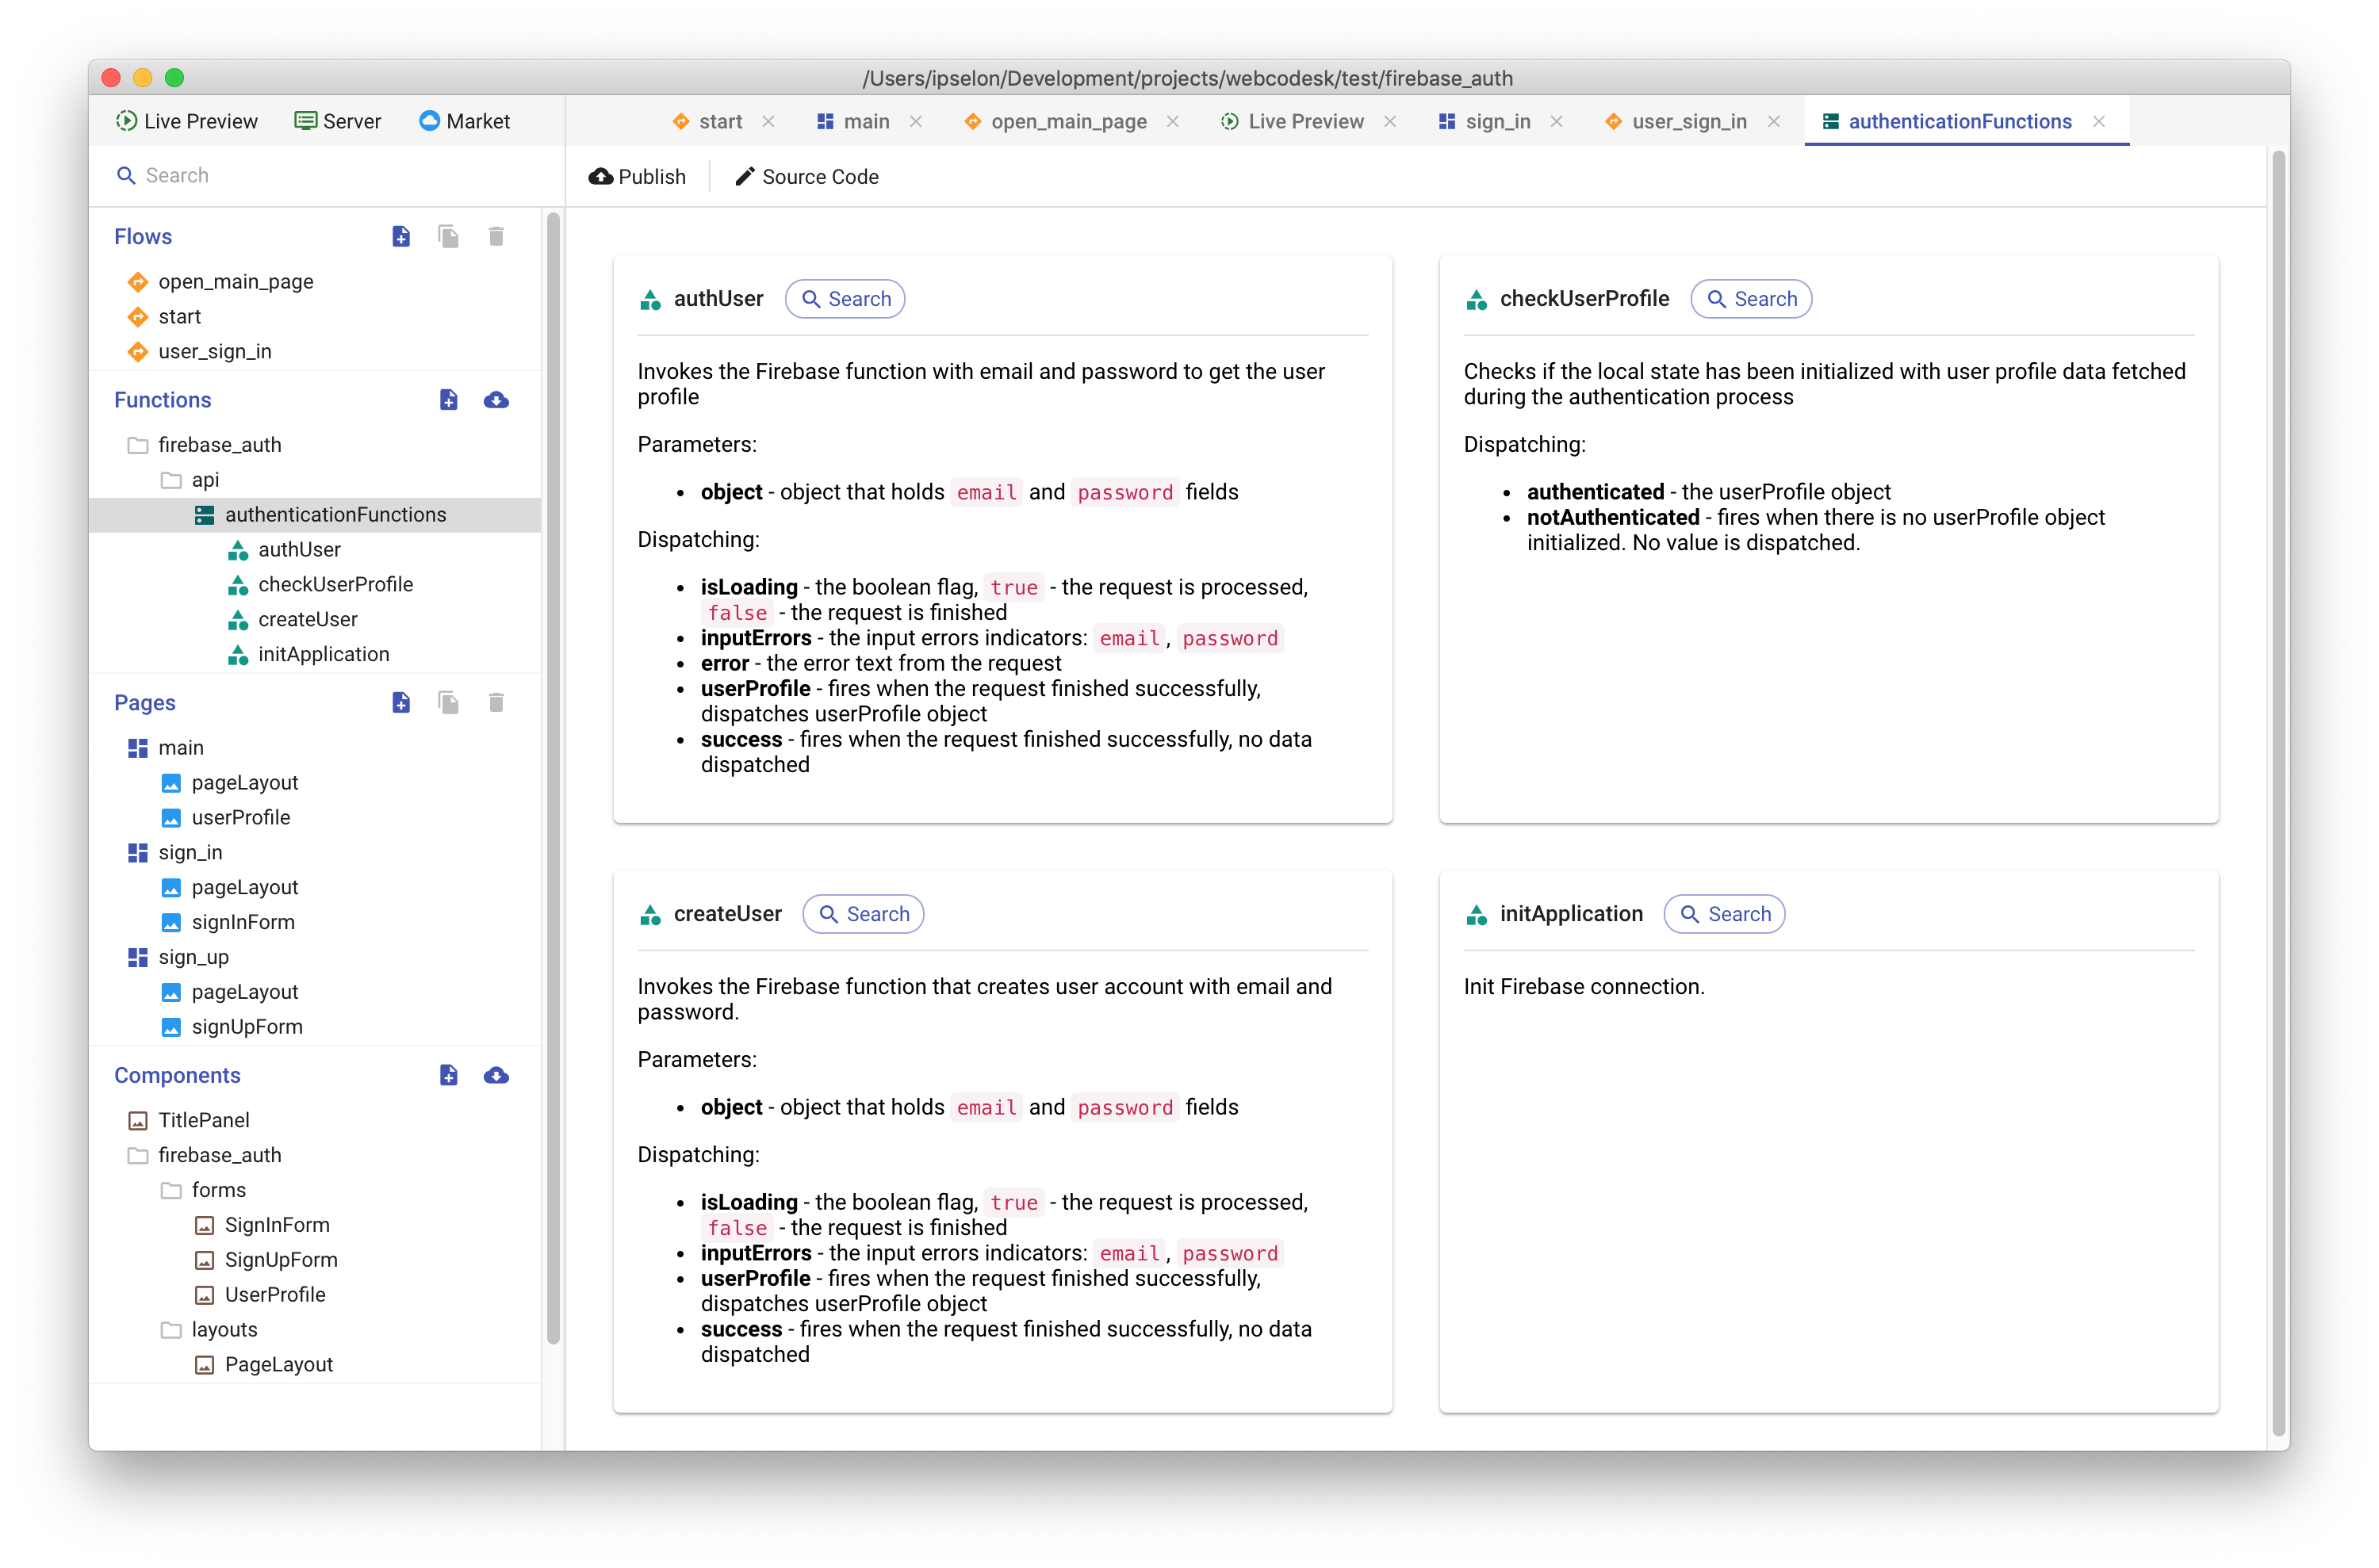
Task: Click the download components cloud icon
Action: pos(496,1075)
